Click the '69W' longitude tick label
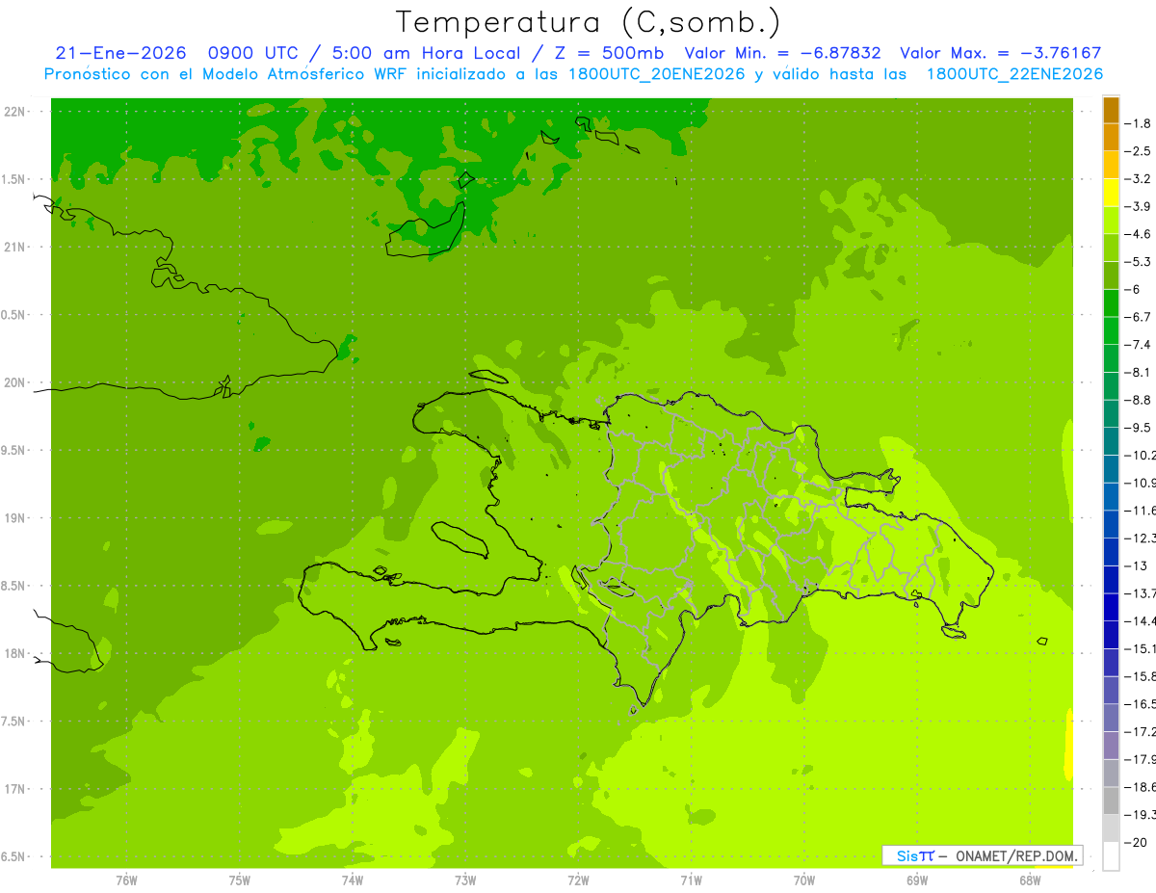Viewport: 1156px width, 893px height. (917, 880)
